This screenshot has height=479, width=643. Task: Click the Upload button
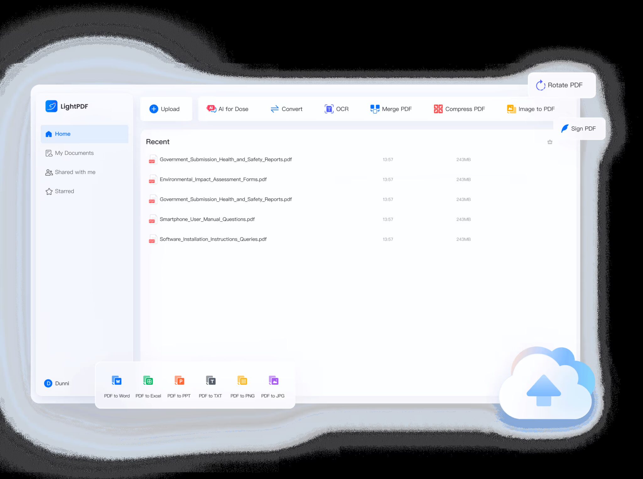click(x=166, y=109)
